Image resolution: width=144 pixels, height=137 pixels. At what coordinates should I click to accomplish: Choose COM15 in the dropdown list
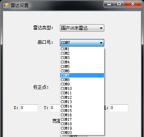point(82,111)
